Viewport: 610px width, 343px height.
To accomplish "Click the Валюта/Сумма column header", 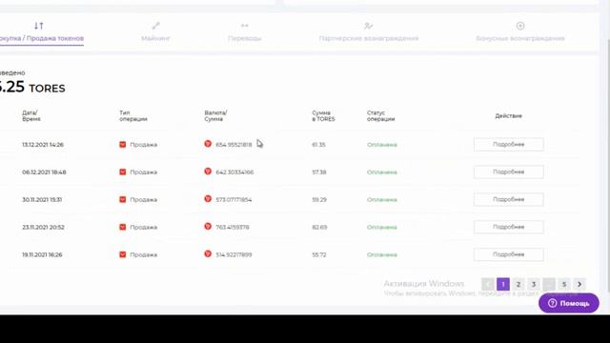I will pos(216,116).
